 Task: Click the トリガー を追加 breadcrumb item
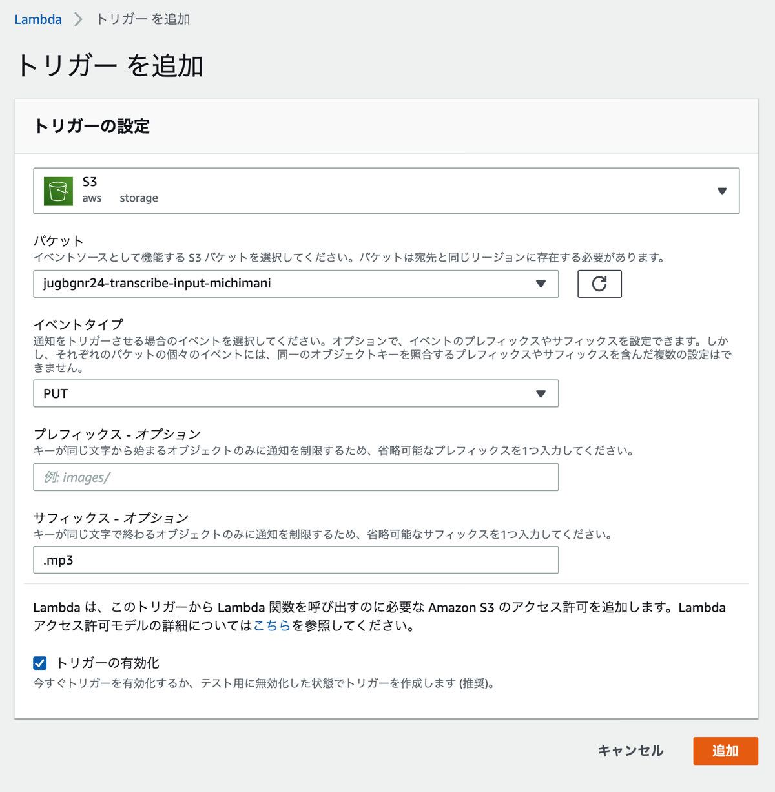coord(143,19)
